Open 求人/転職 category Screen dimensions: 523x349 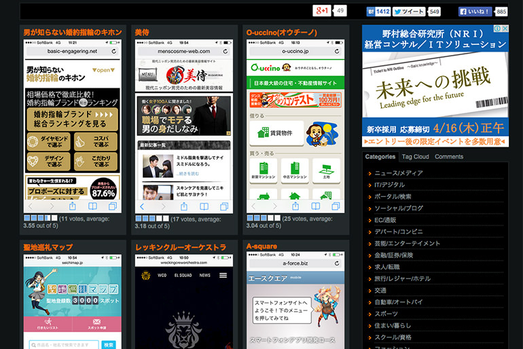(387, 267)
